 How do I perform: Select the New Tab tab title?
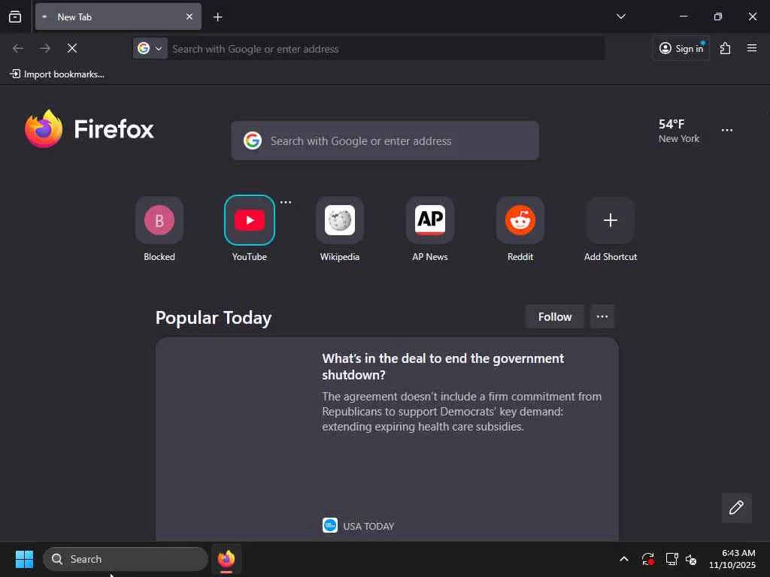(74, 17)
